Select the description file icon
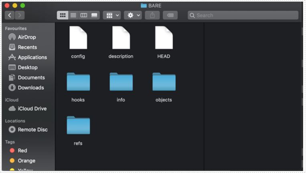Screen dimensions: 306x173 [121, 38]
